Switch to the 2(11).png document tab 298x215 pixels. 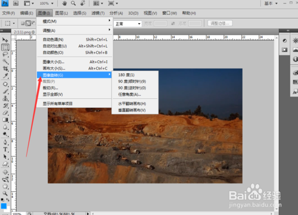23,32
